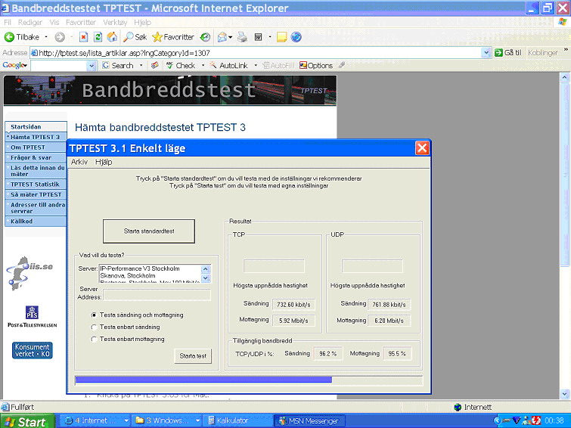Screen dimensions: 571x428
Task: Select Testa enbart sändning radio
Action: [94, 327]
